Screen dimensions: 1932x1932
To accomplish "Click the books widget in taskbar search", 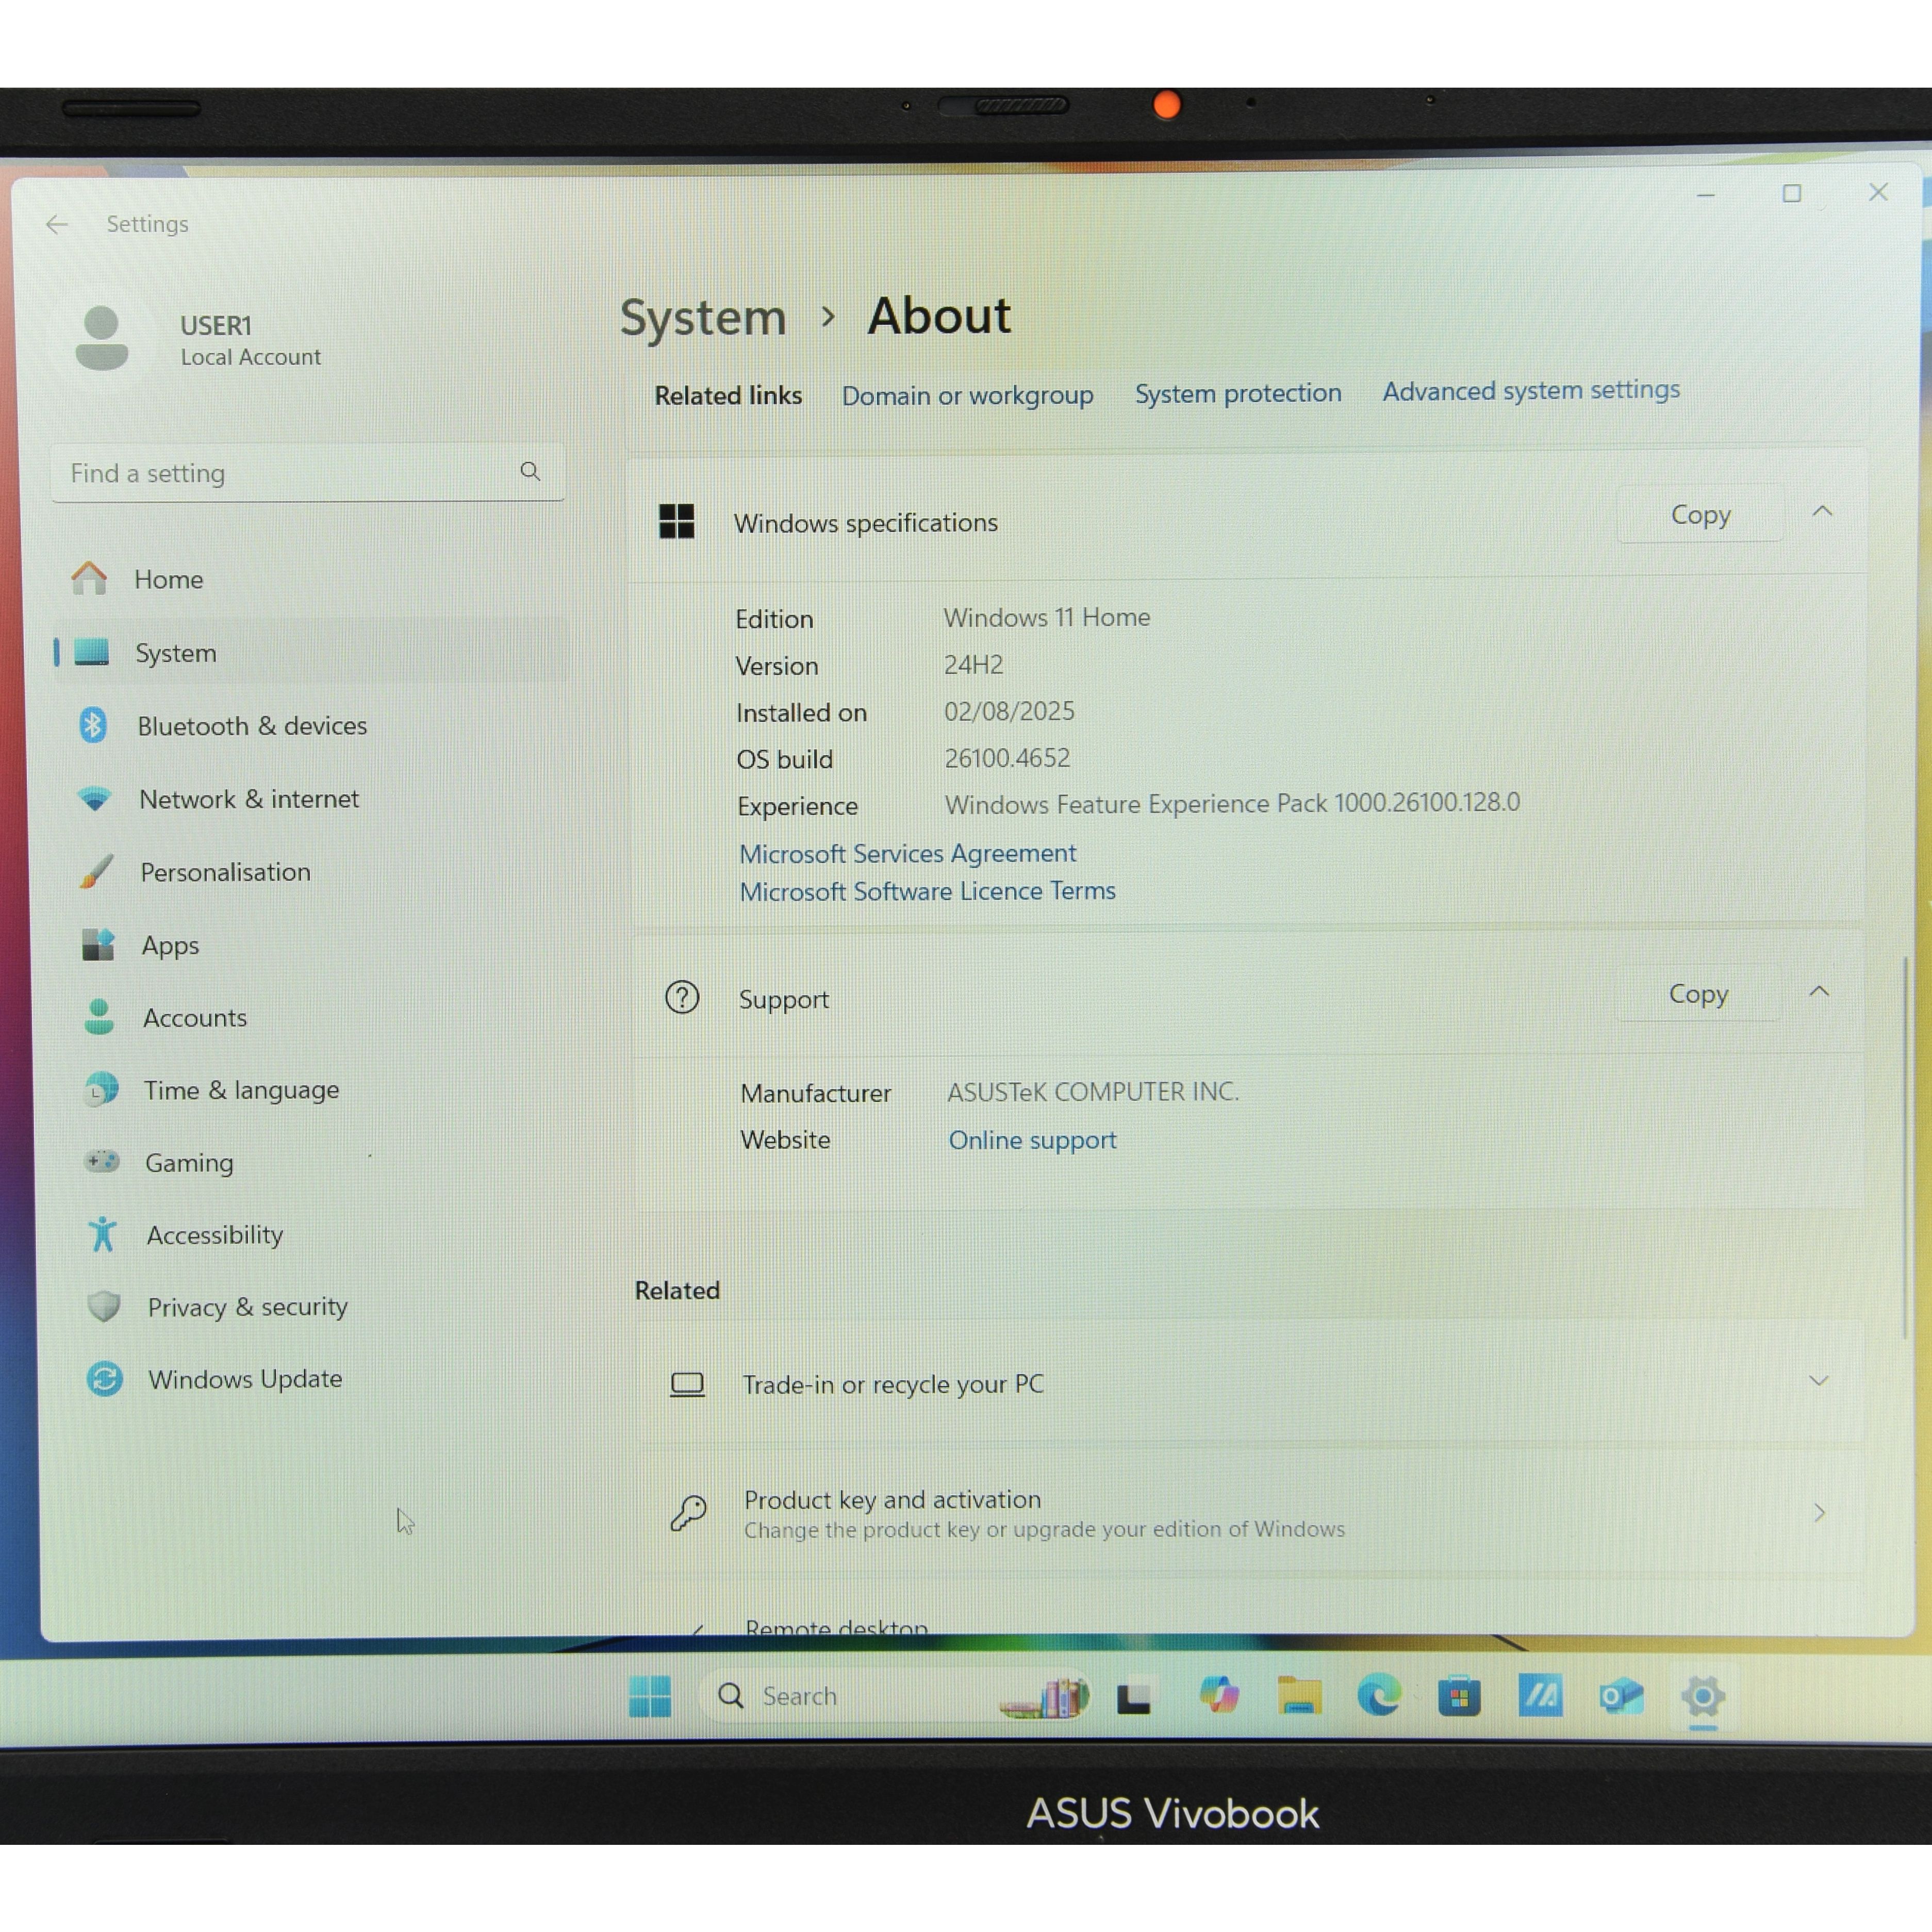I will tap(1045, 1697).
